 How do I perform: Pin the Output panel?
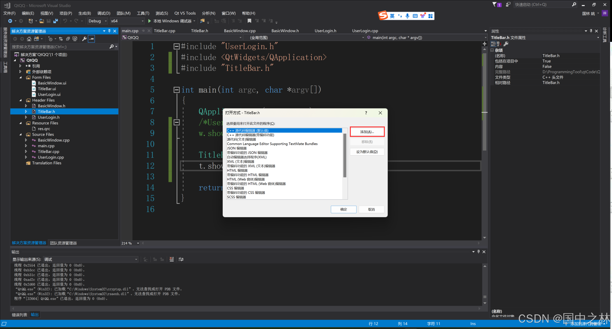(479, 252)
